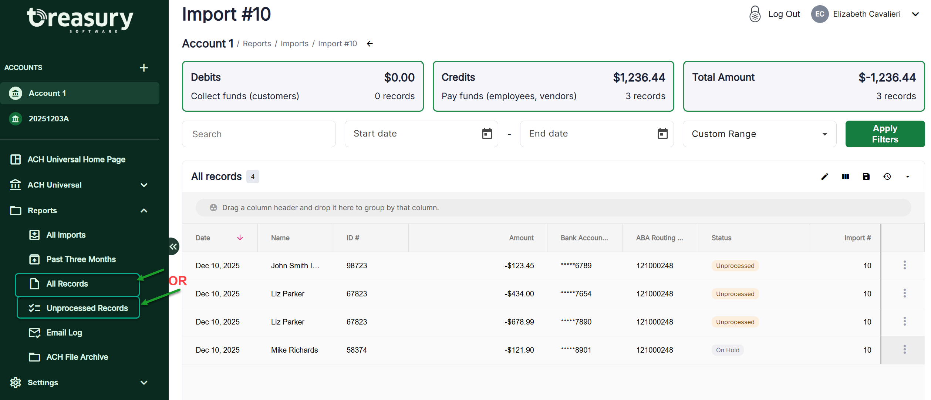Click the Apply Filters button
The image size is (931, 400).
(884, 134)
